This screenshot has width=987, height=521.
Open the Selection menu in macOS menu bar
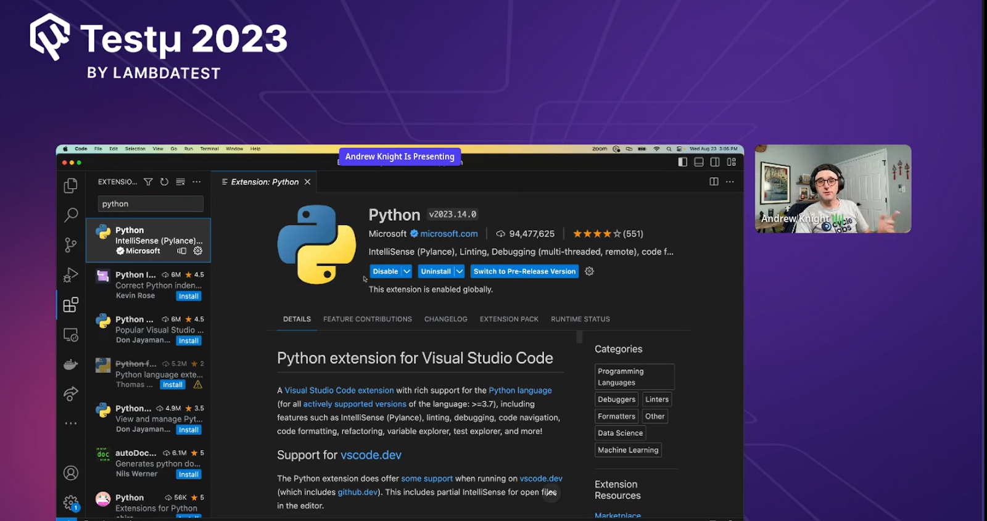pyautogui.click(x=135, y=149)
